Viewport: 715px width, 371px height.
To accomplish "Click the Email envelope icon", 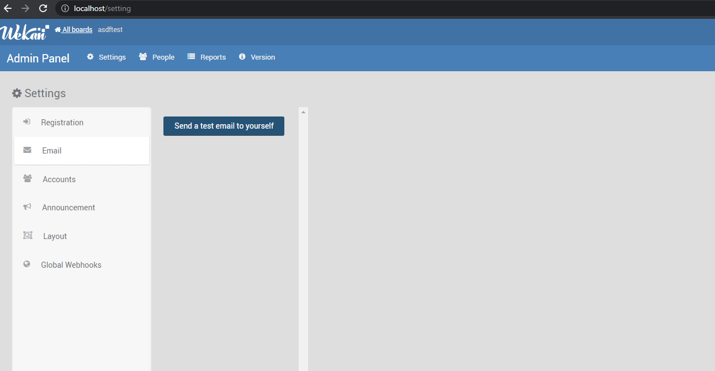I will click(x=27, y=150).
